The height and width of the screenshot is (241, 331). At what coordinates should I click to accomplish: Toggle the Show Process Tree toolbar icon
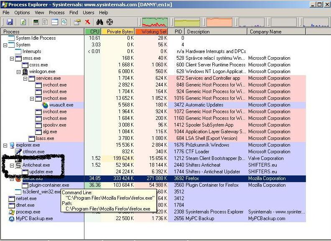pos(45,22)
